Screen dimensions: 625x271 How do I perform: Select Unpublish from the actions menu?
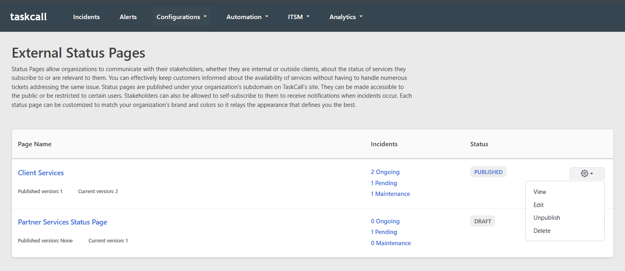[547, 218]
